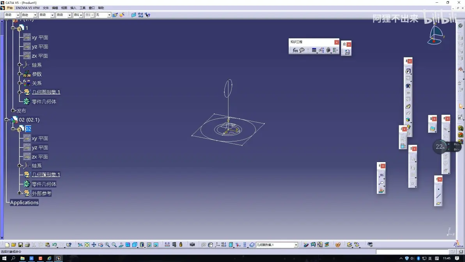Image resolution: width=465 pixels, height=262 pixels.
Task: Open the 无 dropdown in top toolbar
Action: pyautogui.click(x=109, y=15)
